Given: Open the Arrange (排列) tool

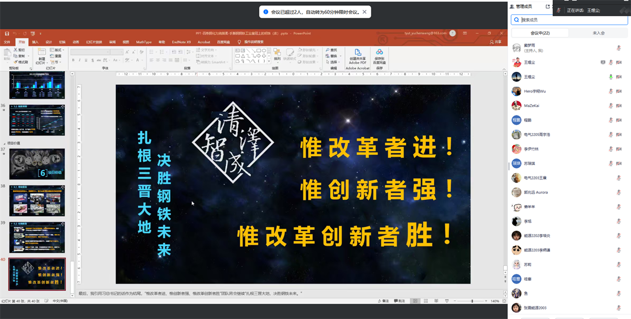Looking at the screenshot, I should [x=277, y=54].
